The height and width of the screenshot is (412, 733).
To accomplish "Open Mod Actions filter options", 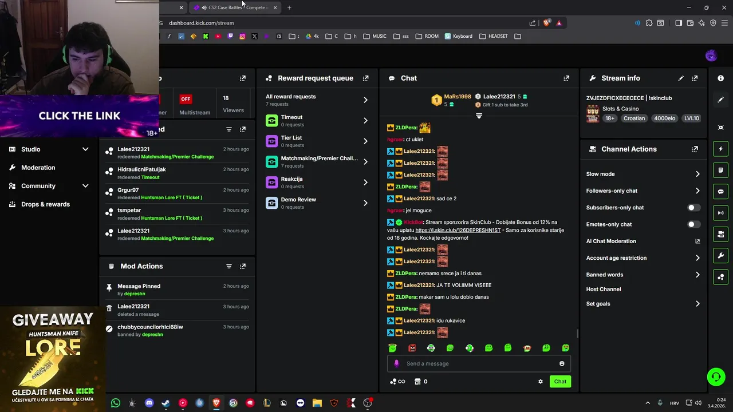I will click(x=229, y=266).
